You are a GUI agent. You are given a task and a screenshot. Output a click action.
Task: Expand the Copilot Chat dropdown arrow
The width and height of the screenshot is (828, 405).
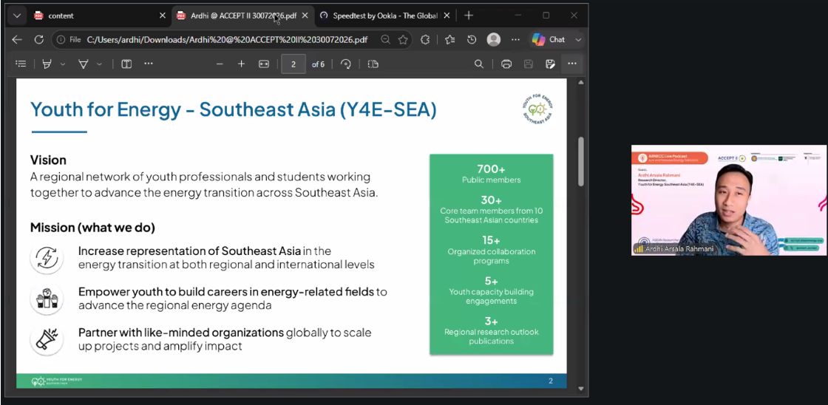[x=577, y=40]
